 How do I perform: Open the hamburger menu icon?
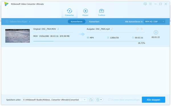(x=150, y=4)
